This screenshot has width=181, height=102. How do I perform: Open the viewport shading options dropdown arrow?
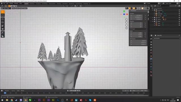pyautogui.click(x=148, y=8)
